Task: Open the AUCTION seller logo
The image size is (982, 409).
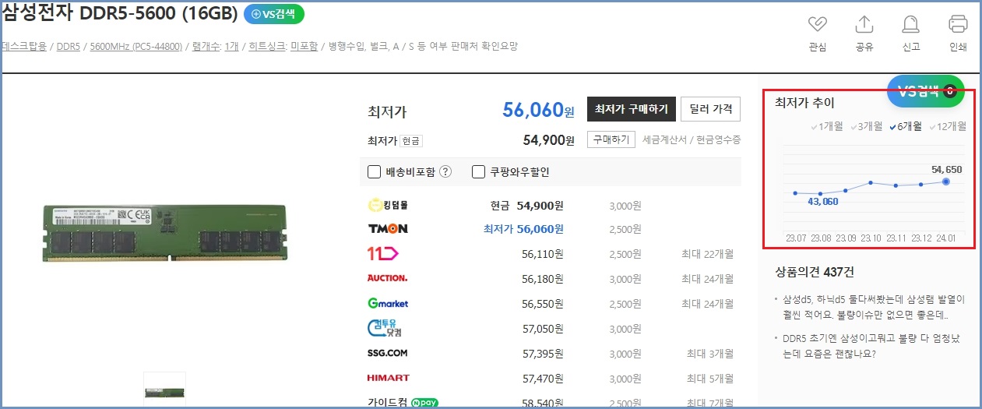Action: coord(387,278)
